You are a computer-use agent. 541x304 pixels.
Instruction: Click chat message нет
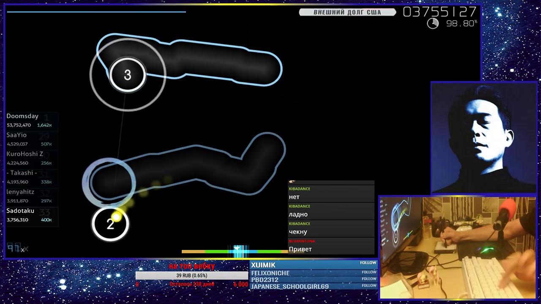(294, 197)
